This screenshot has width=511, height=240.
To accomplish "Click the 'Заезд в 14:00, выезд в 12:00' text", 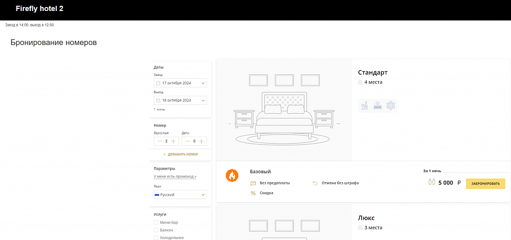I will coord(29,25).
